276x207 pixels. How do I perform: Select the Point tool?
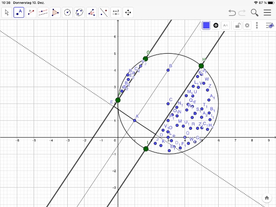(x=19, y=13)
